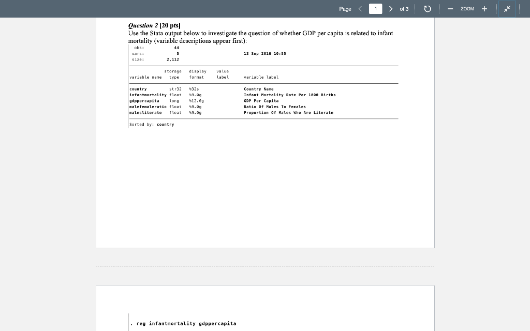Screen dimensions: 530x331
Task: Click the ZOOM label in the toolbar
Action: [466, 9]
